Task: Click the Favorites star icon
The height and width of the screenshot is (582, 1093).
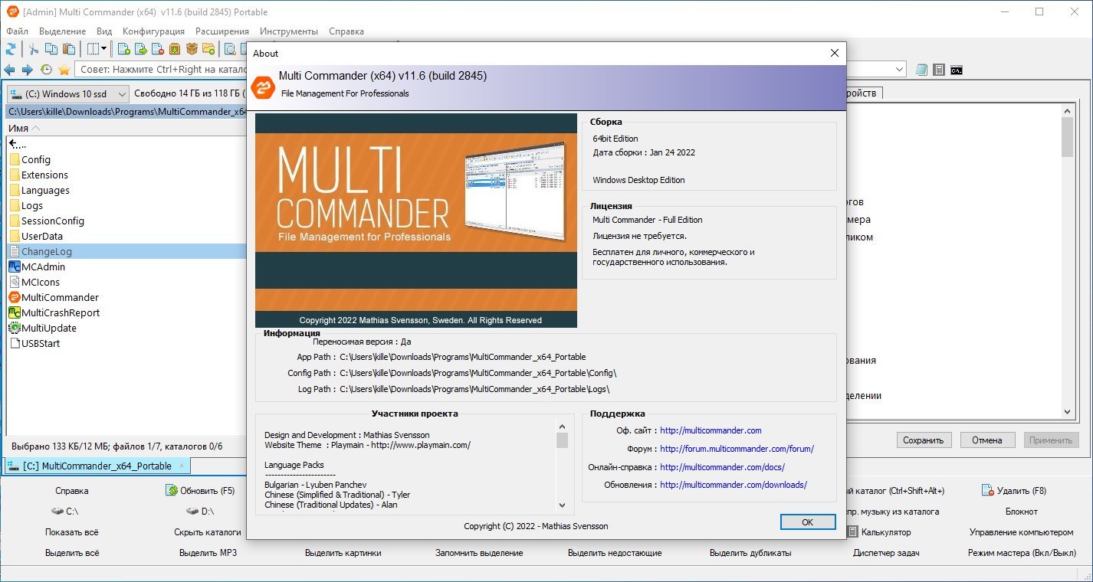Action: [x=64, y=70]
